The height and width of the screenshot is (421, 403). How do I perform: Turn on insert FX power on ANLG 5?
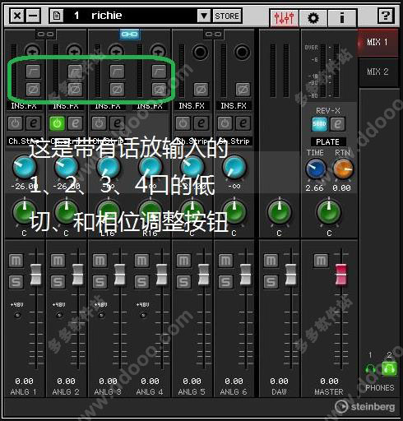pos(183,123)
